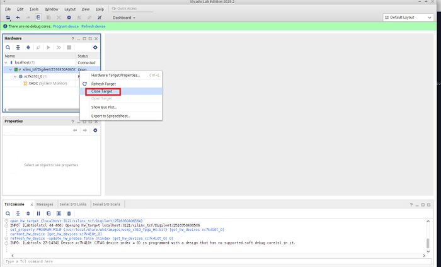
Task: Select the localhost tree row
Action: pos(52,63)
